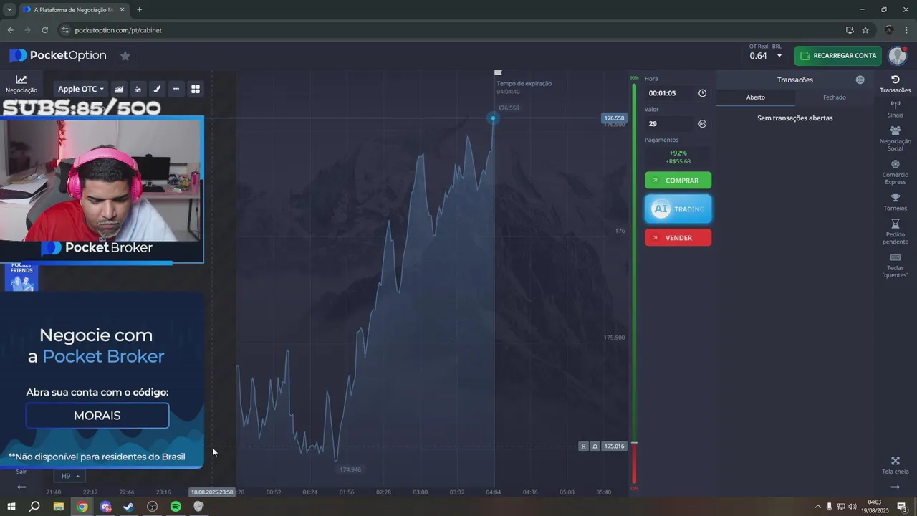
Task: Bookmark this page with star icon
Action: tap(865, 30)
